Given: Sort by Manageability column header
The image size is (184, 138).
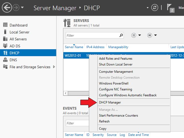Looking at the screenshot, I should pos(118,47).
